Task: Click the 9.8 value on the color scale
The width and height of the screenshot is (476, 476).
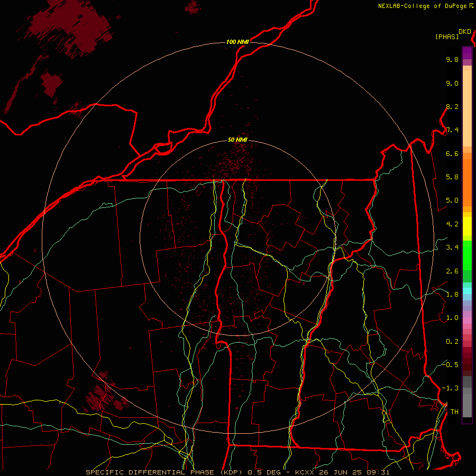Action: tap(452, 59)
